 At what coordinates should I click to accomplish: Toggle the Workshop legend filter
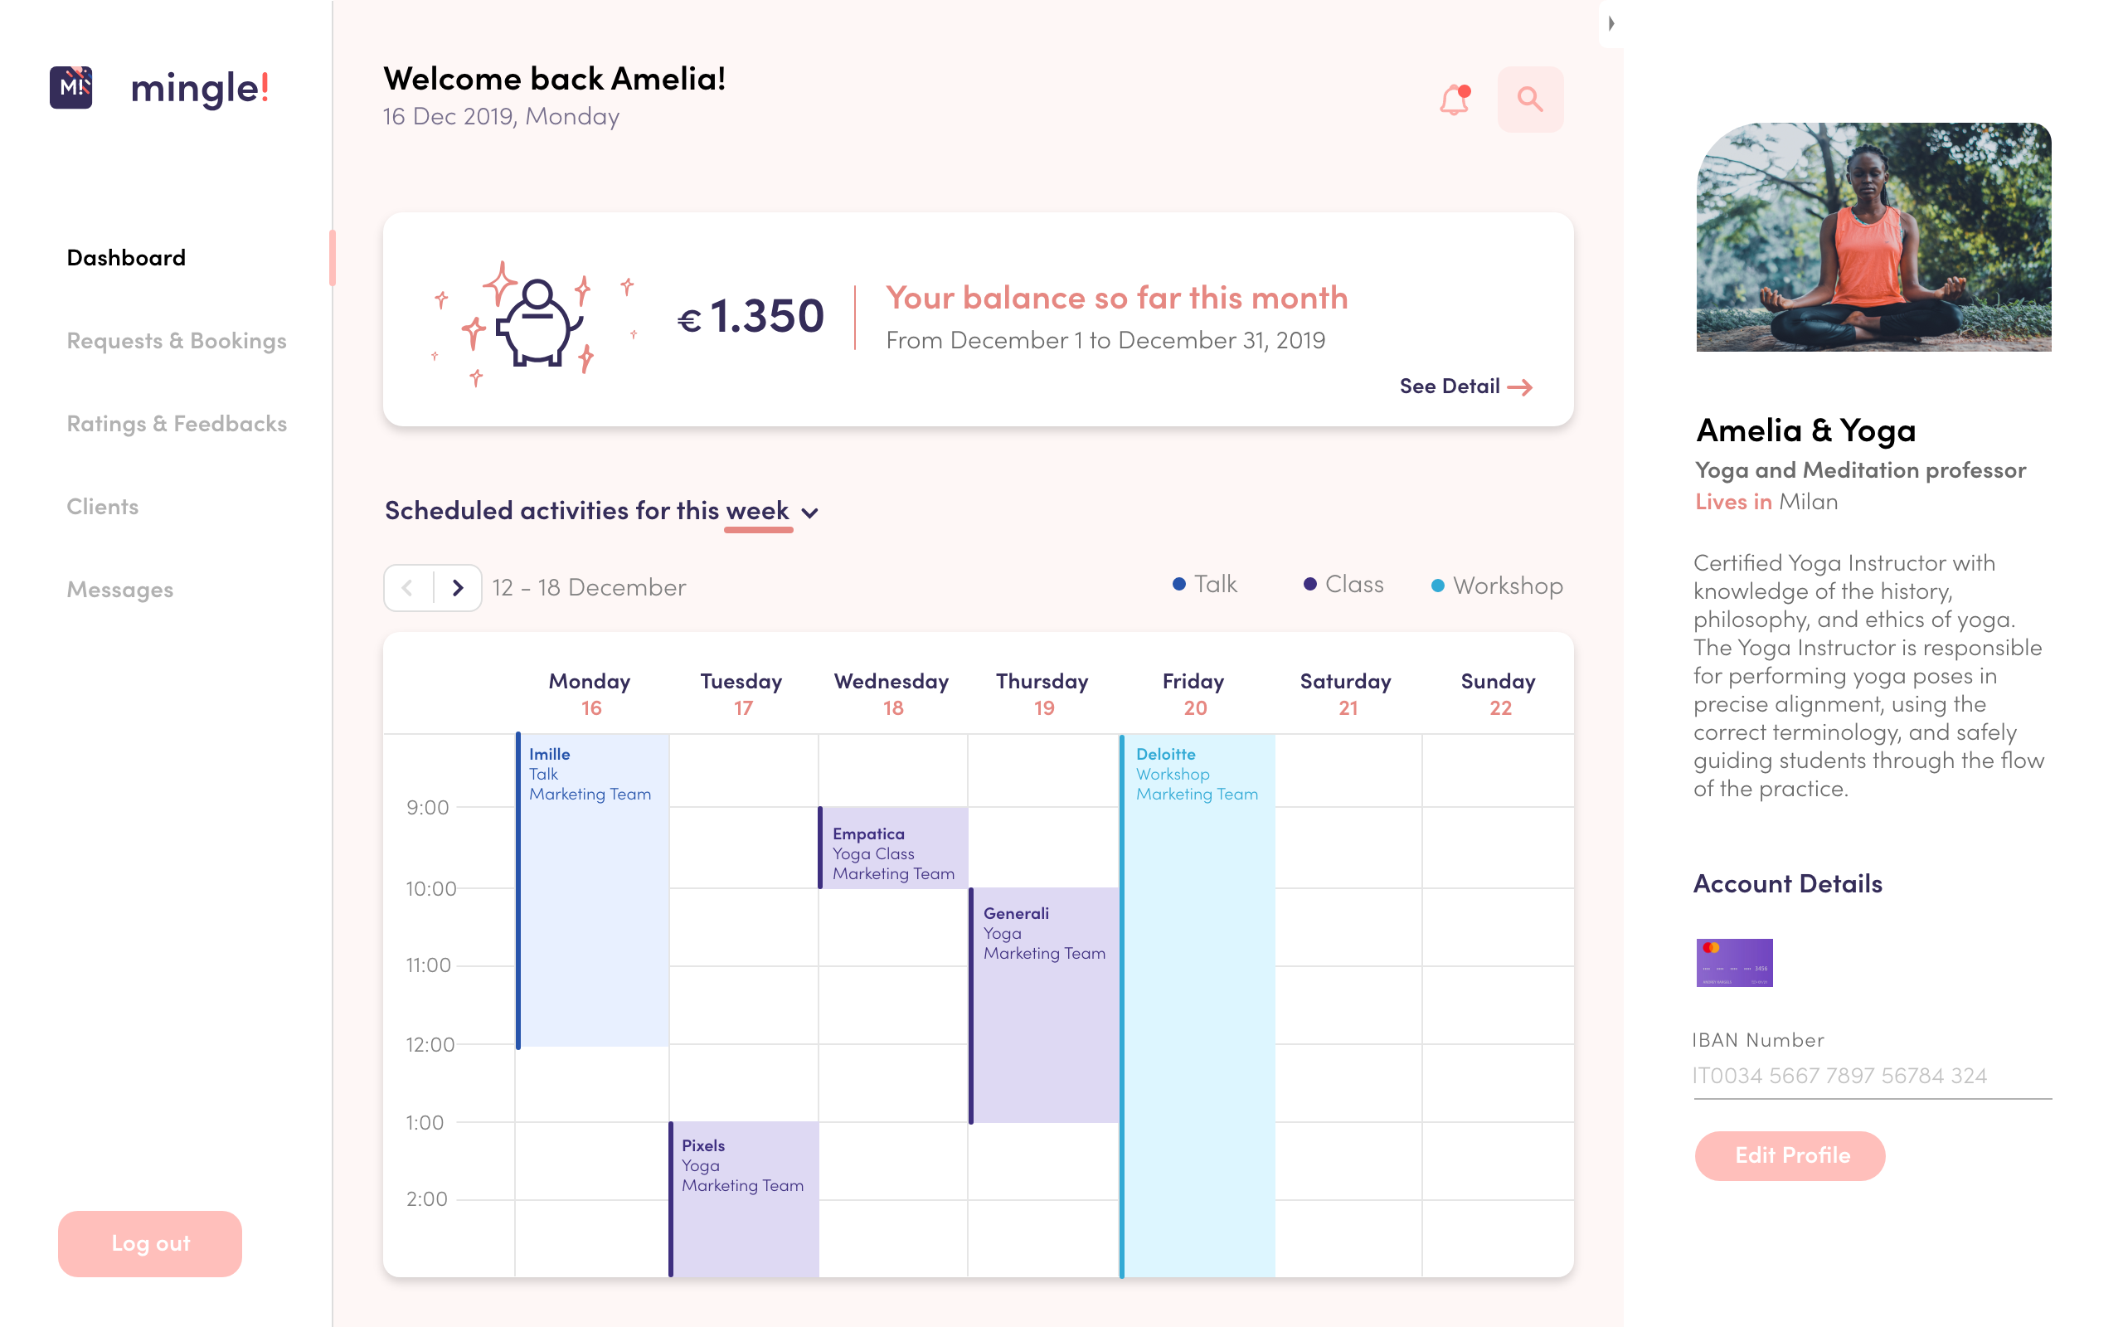(1497, 586)
